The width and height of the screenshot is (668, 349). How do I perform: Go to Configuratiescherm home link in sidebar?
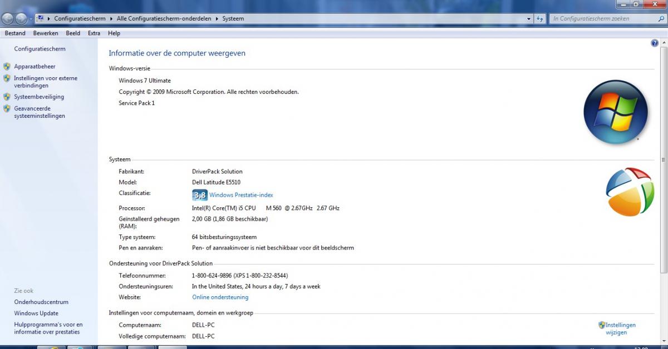point(40,49)
